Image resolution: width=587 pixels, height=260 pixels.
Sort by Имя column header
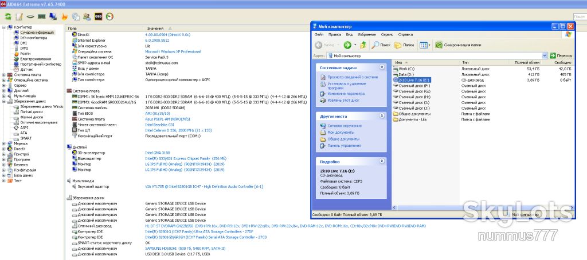tap(426, 62)
